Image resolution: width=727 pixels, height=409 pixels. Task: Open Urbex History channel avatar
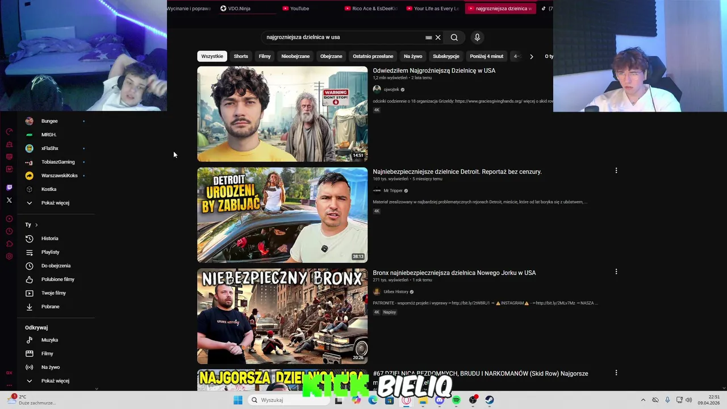pyautogui.click(x=377, y=291)
